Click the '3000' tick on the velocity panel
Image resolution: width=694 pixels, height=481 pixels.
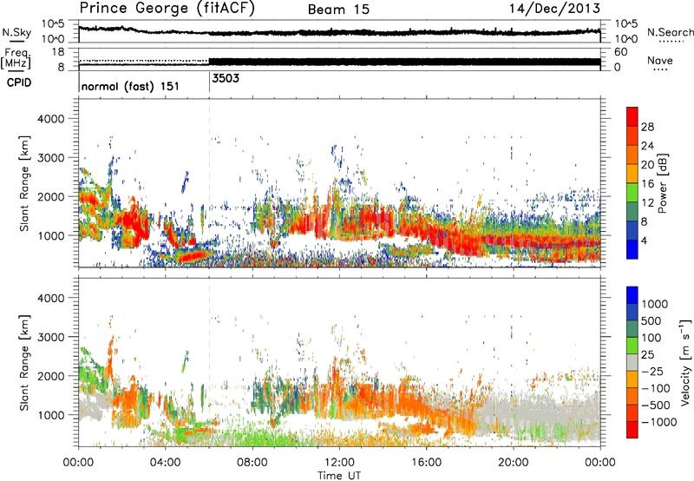point(50,337)
